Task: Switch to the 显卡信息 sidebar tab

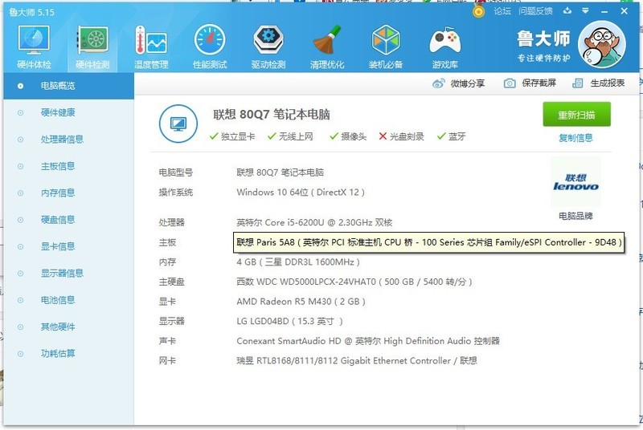Action: (58, 246)
